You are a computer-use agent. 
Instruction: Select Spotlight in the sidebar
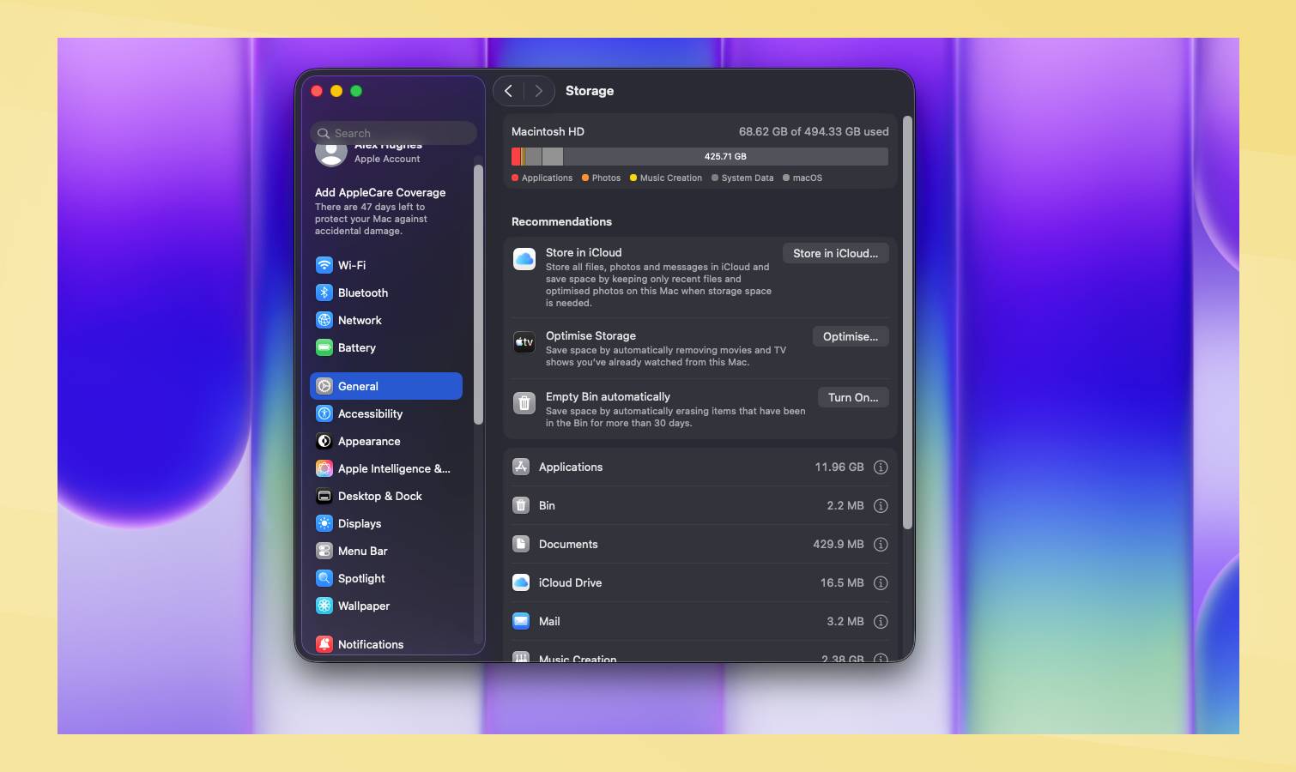click(x=386, y=578)
